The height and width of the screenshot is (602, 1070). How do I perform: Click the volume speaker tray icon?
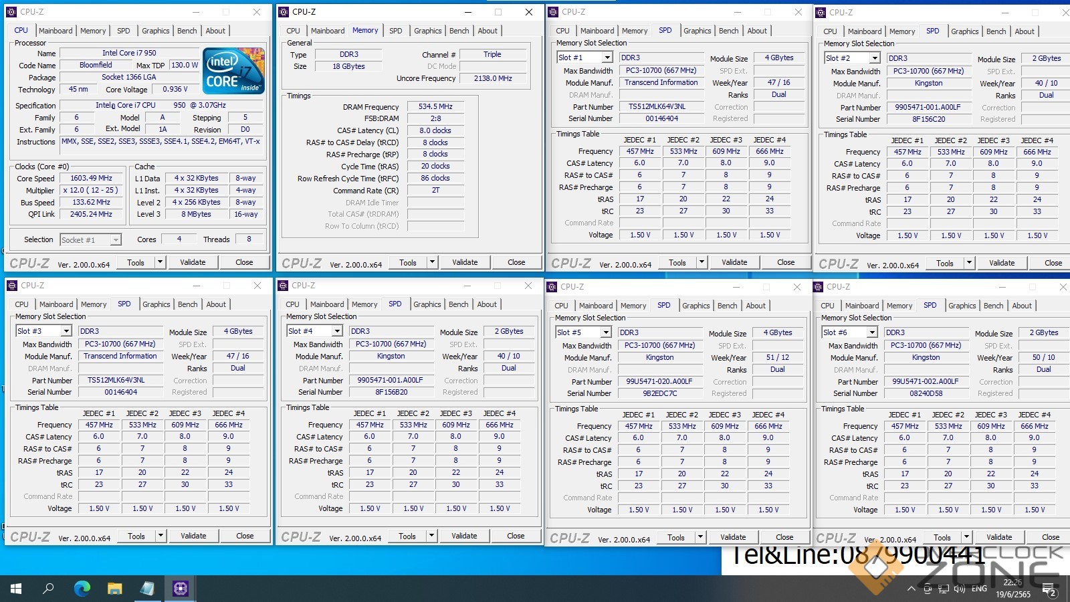[x=960, y=589]
